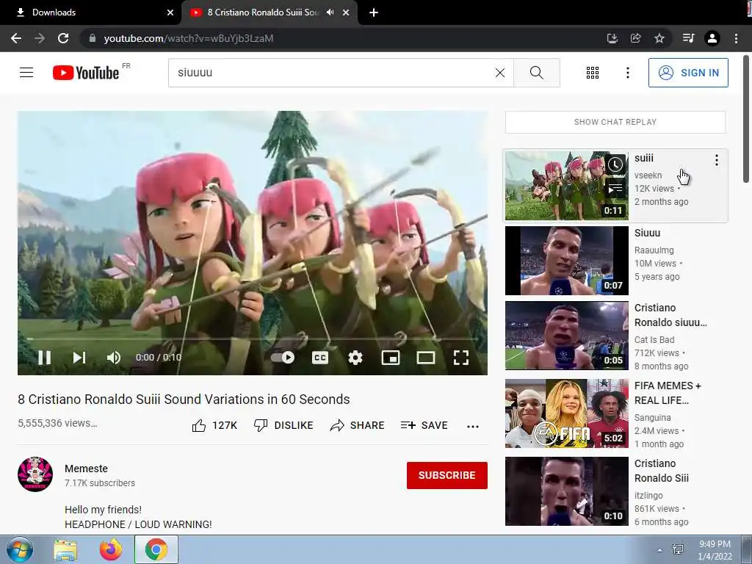Viewport: 752px width, 564px height.
Task: Mute the video player volume
Action: coord(114,358)
